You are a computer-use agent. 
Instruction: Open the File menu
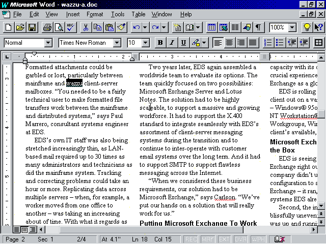pos(17,14)
